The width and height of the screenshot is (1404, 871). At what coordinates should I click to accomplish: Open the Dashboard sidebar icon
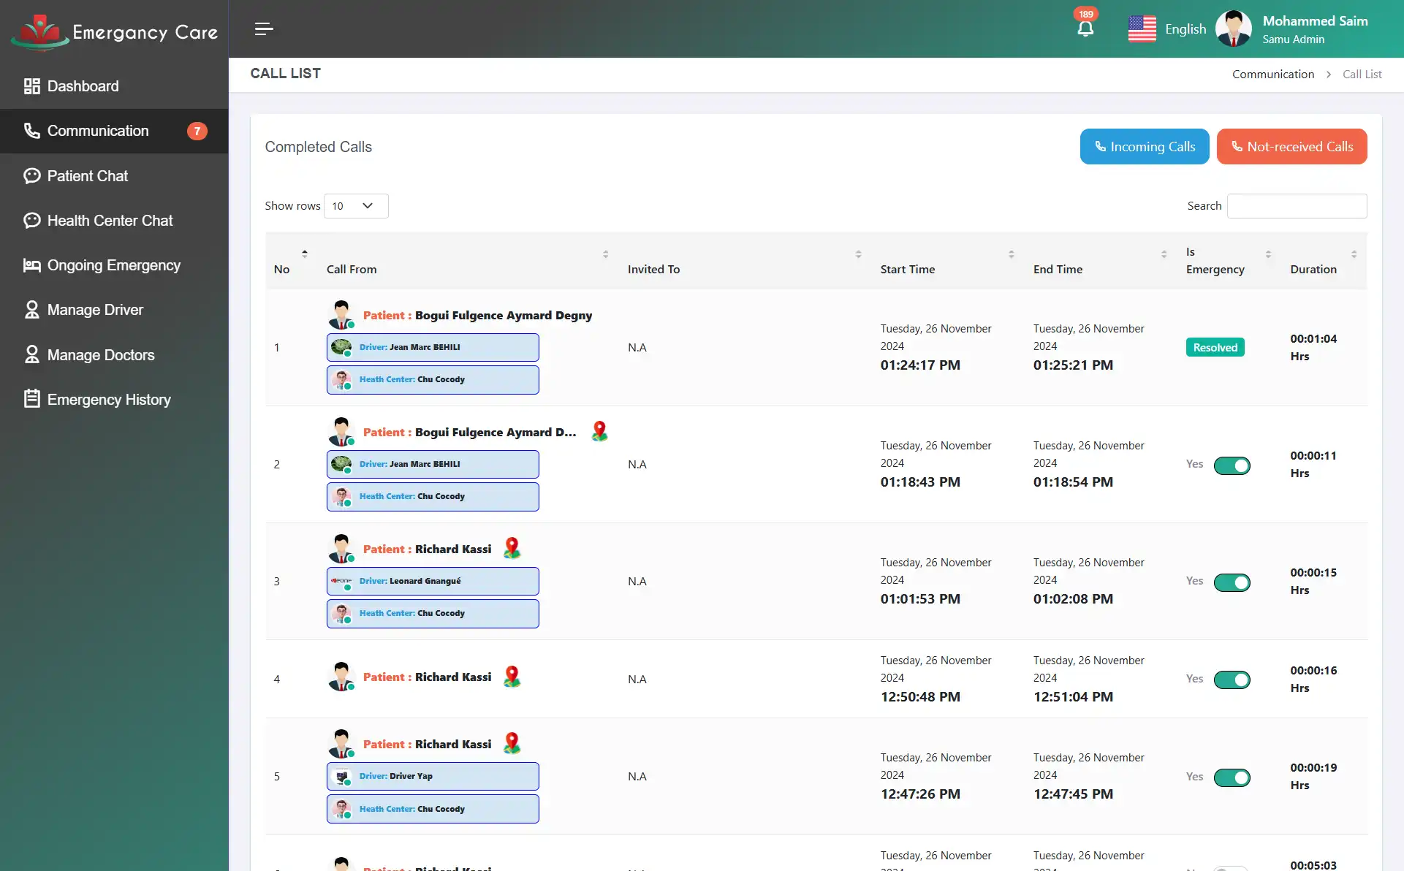tap(31, 85)
